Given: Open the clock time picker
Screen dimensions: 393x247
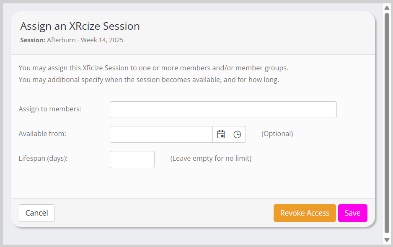Looking at the screenshot, I should point(237,134).
